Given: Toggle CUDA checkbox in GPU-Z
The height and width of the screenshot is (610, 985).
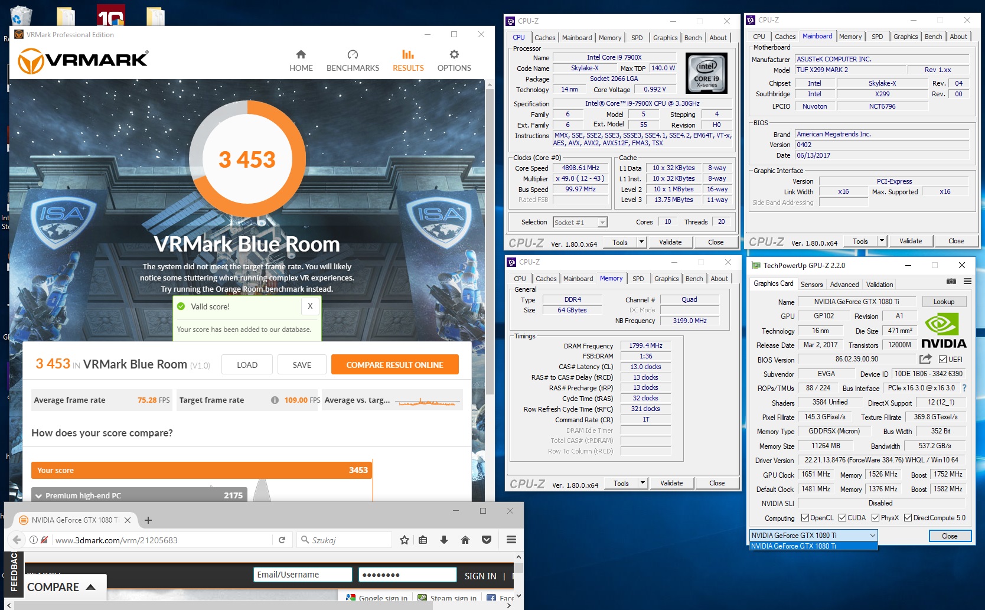Looking at the screenshot, I should (x=842, y=518).
